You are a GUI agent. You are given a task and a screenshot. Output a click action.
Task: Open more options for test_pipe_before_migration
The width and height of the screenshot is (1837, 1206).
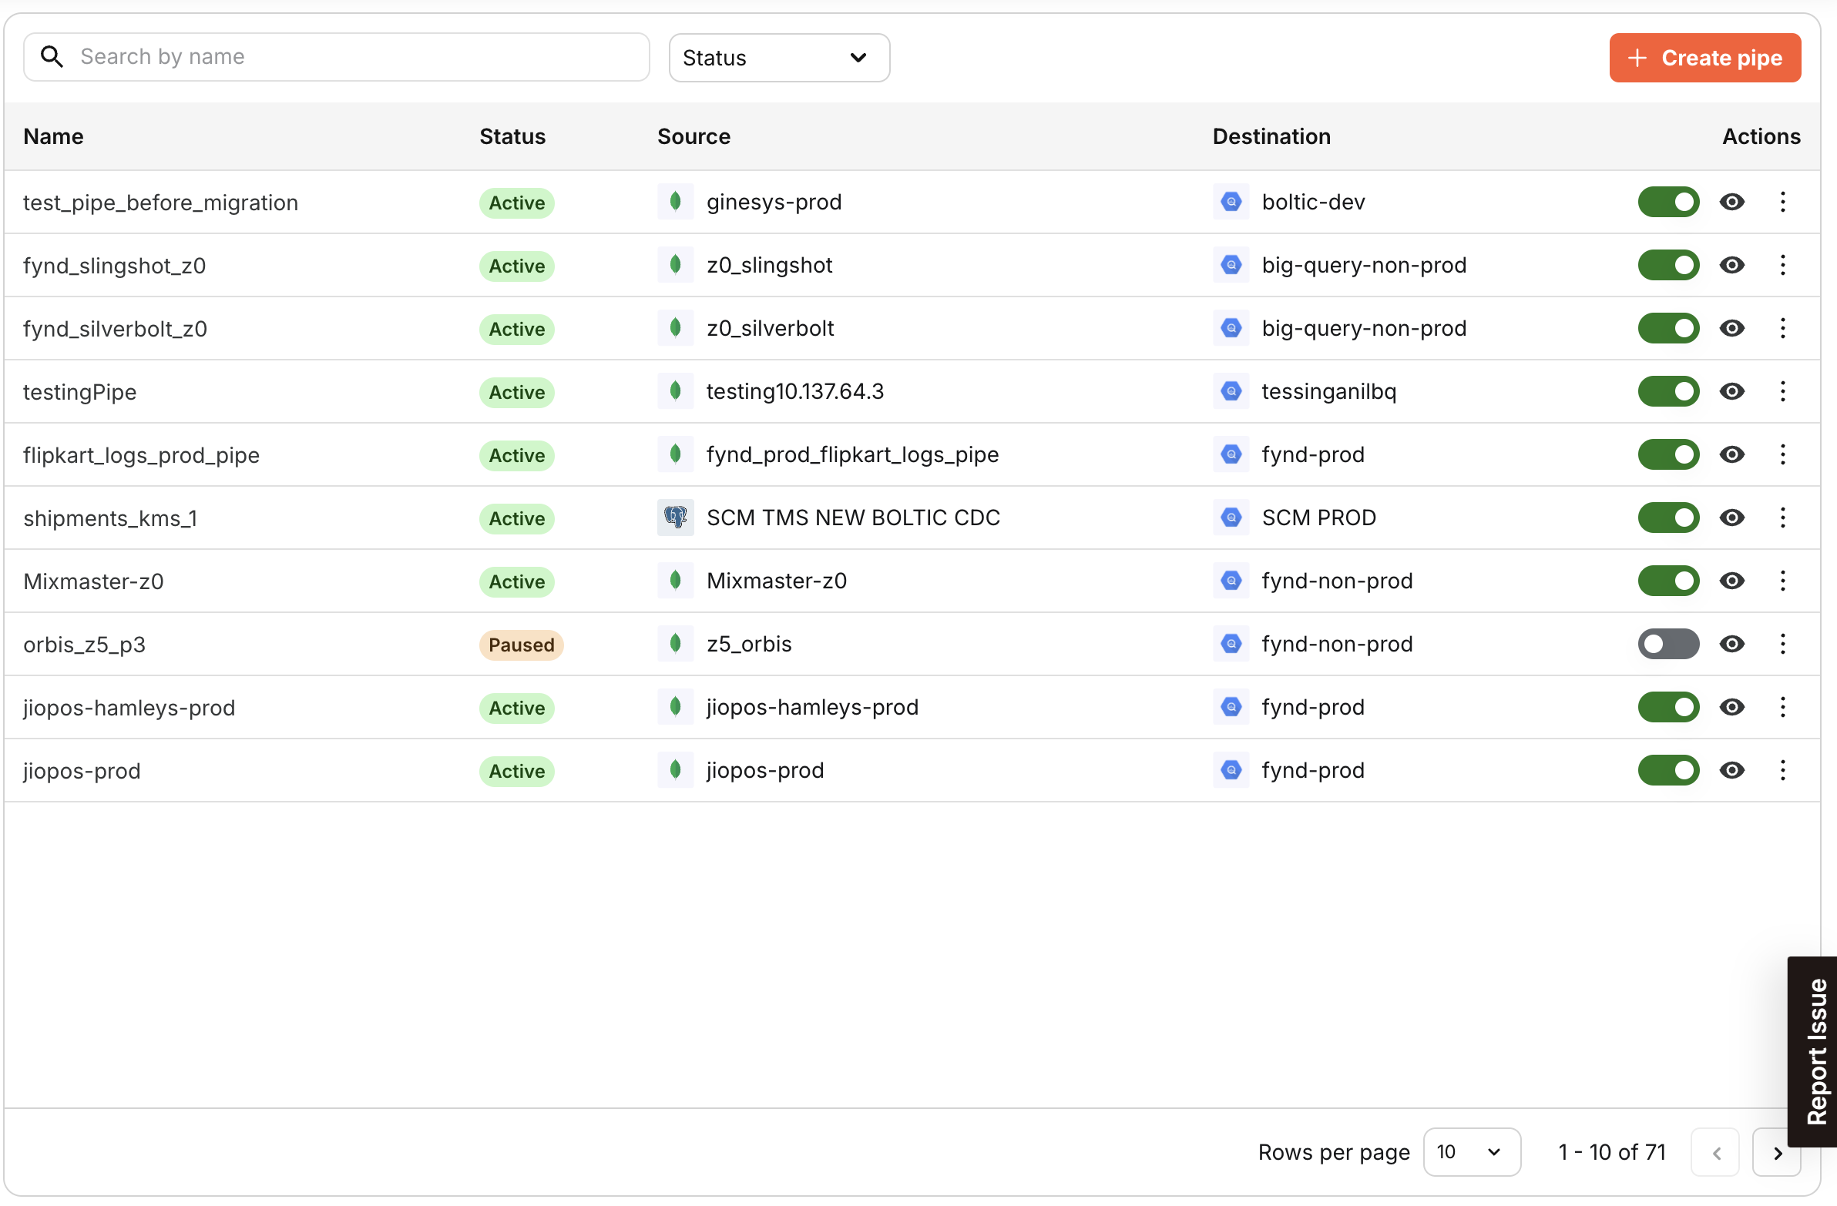click(x=1783, y=203)
